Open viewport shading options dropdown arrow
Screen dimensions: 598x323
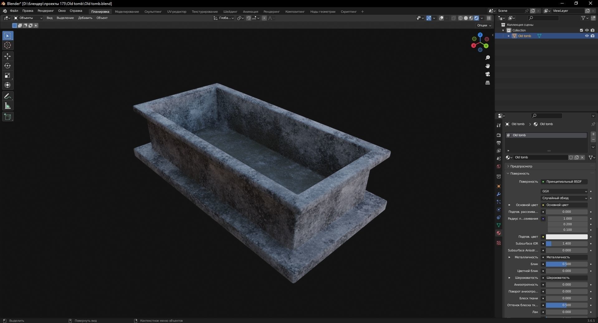coord(482,18)
